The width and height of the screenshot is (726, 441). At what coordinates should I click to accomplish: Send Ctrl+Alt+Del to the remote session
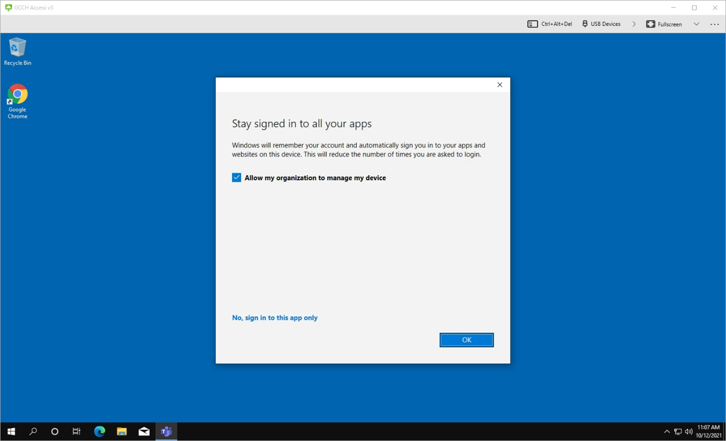(x=549, y=23)
